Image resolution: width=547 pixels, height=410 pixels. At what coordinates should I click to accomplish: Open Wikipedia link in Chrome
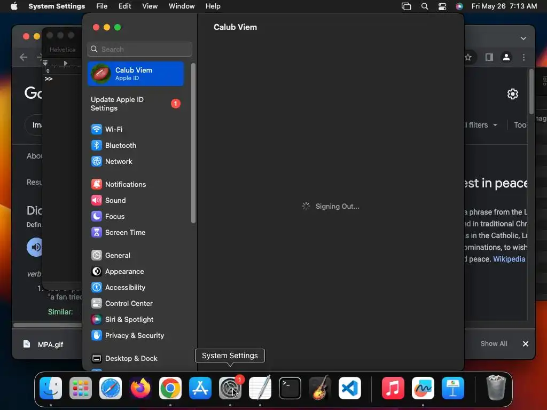[x=509, y=259]
